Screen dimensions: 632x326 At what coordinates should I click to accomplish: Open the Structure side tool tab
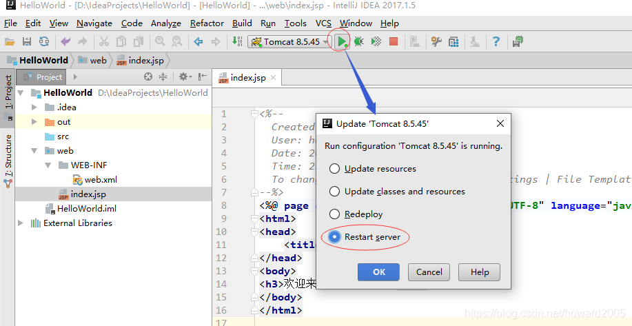click(x=8, y=161)
